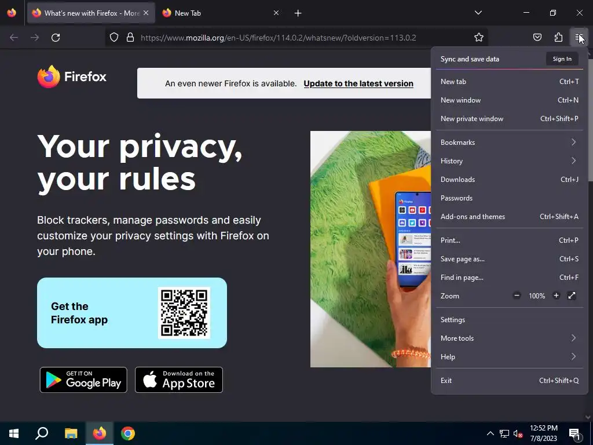Choose Save page as...

click(x=510, y=259)
